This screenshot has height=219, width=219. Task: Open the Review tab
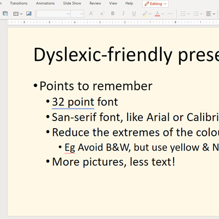click(x=95, y=3)
